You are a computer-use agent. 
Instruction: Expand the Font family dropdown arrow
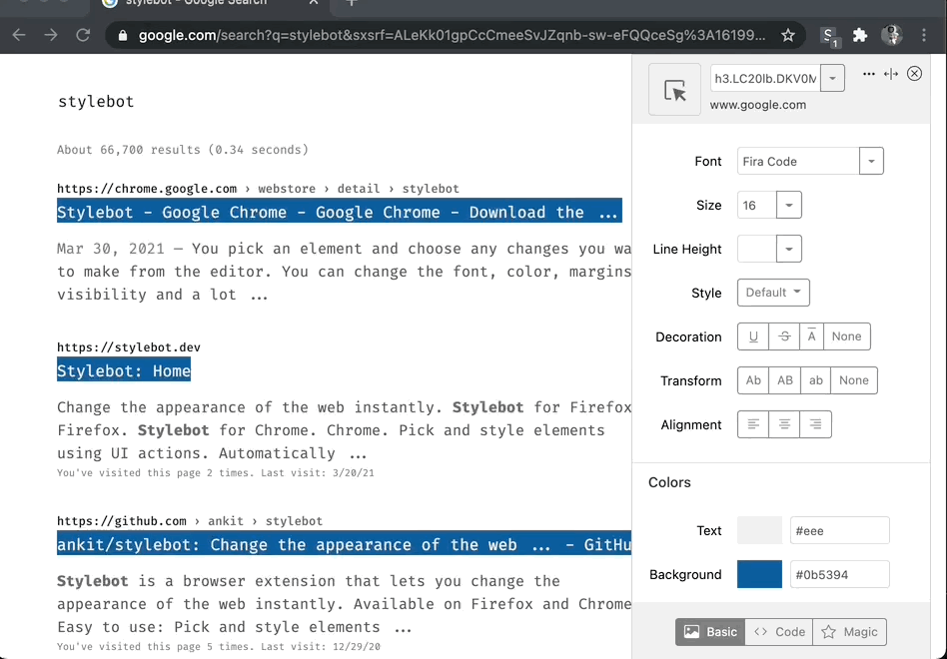[x=871, y=161]
